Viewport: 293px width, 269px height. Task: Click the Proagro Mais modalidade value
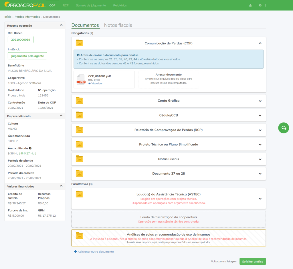tap(16, 95)
